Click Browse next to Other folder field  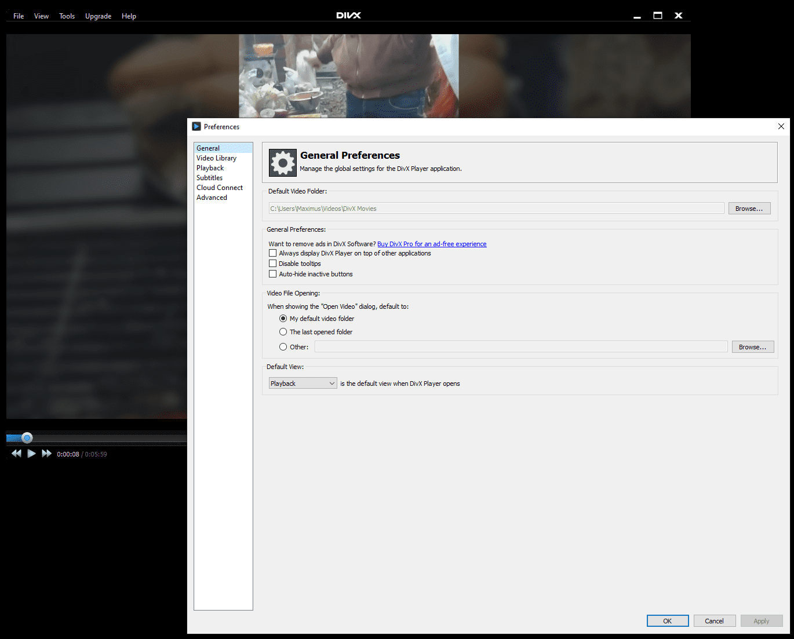coord(753,347)
